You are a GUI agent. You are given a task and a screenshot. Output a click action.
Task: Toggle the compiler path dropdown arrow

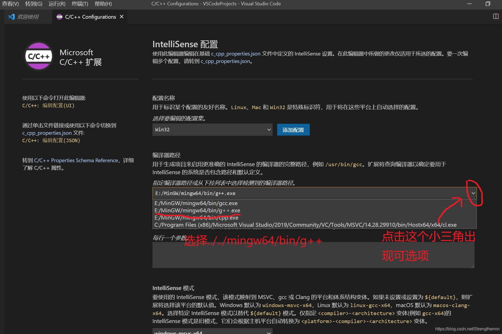point(473,193)
